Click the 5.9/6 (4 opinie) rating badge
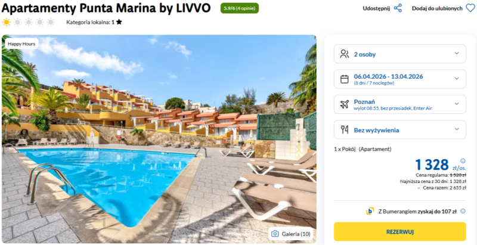 coord(240,8)
